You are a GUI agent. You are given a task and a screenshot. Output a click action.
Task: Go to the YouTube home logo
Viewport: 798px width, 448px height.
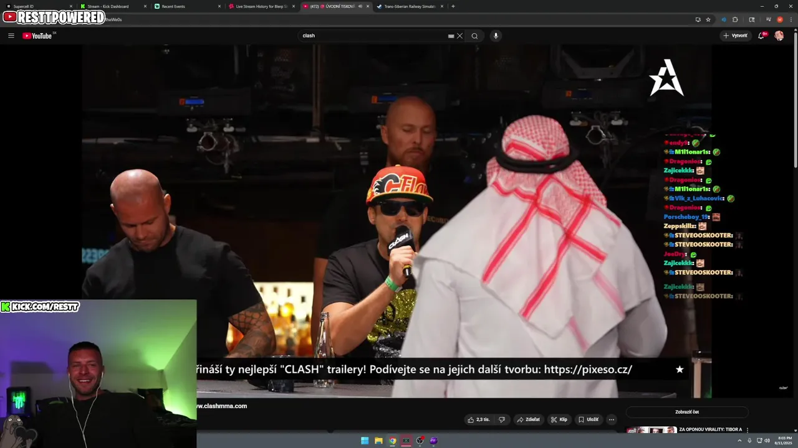point(39,35)
